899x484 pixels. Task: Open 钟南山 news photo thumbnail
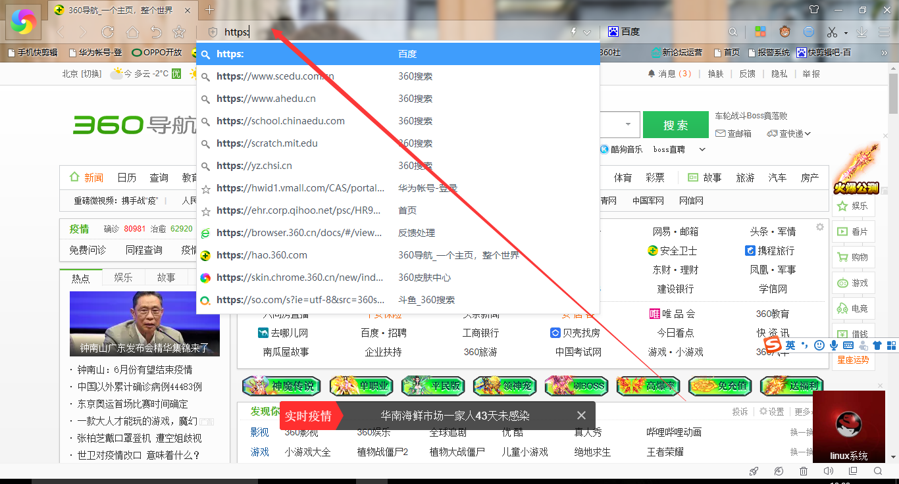pos(145,324)
